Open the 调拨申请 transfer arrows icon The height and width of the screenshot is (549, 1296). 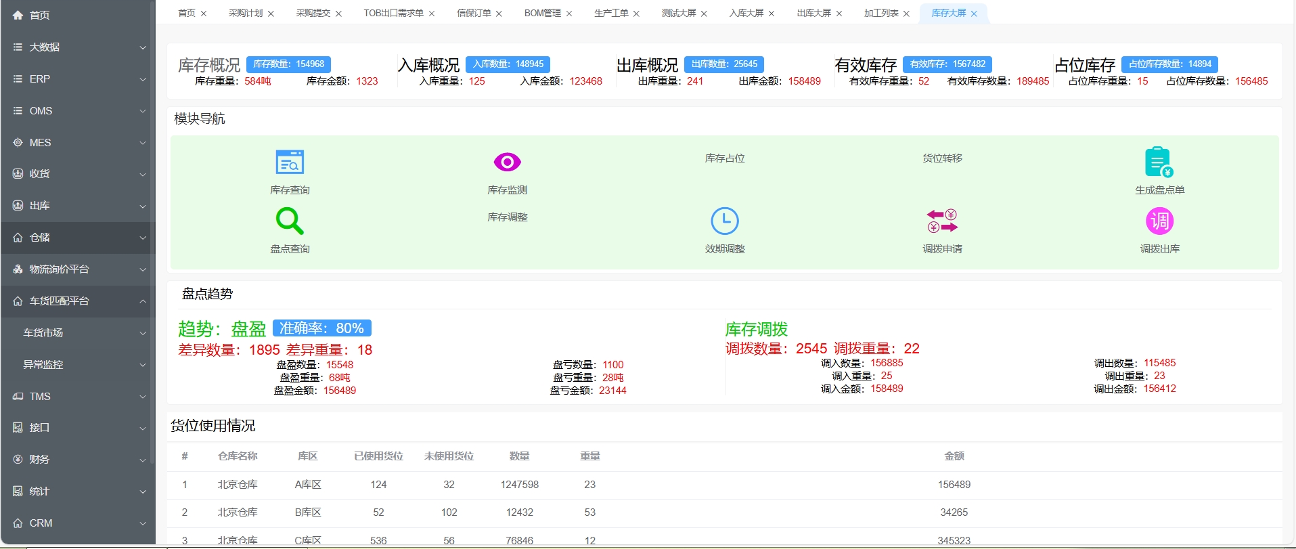point(942,221)
